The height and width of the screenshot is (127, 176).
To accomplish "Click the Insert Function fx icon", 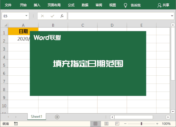I will [62, 16].
